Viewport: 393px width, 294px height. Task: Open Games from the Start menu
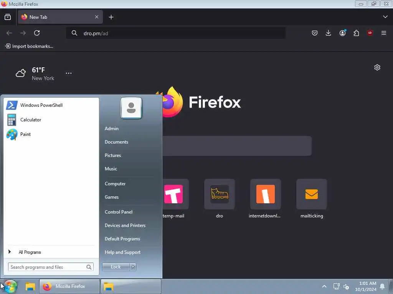pos(112,197)
